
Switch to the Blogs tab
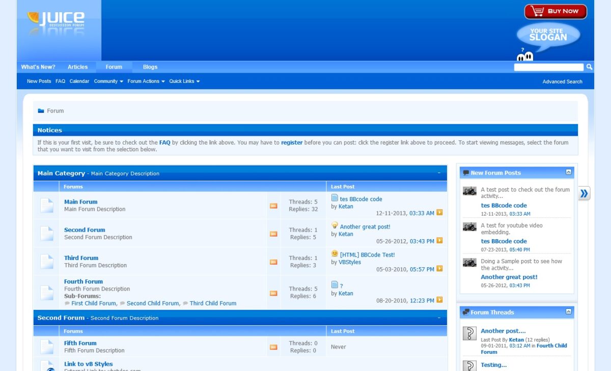pos(150,67)
